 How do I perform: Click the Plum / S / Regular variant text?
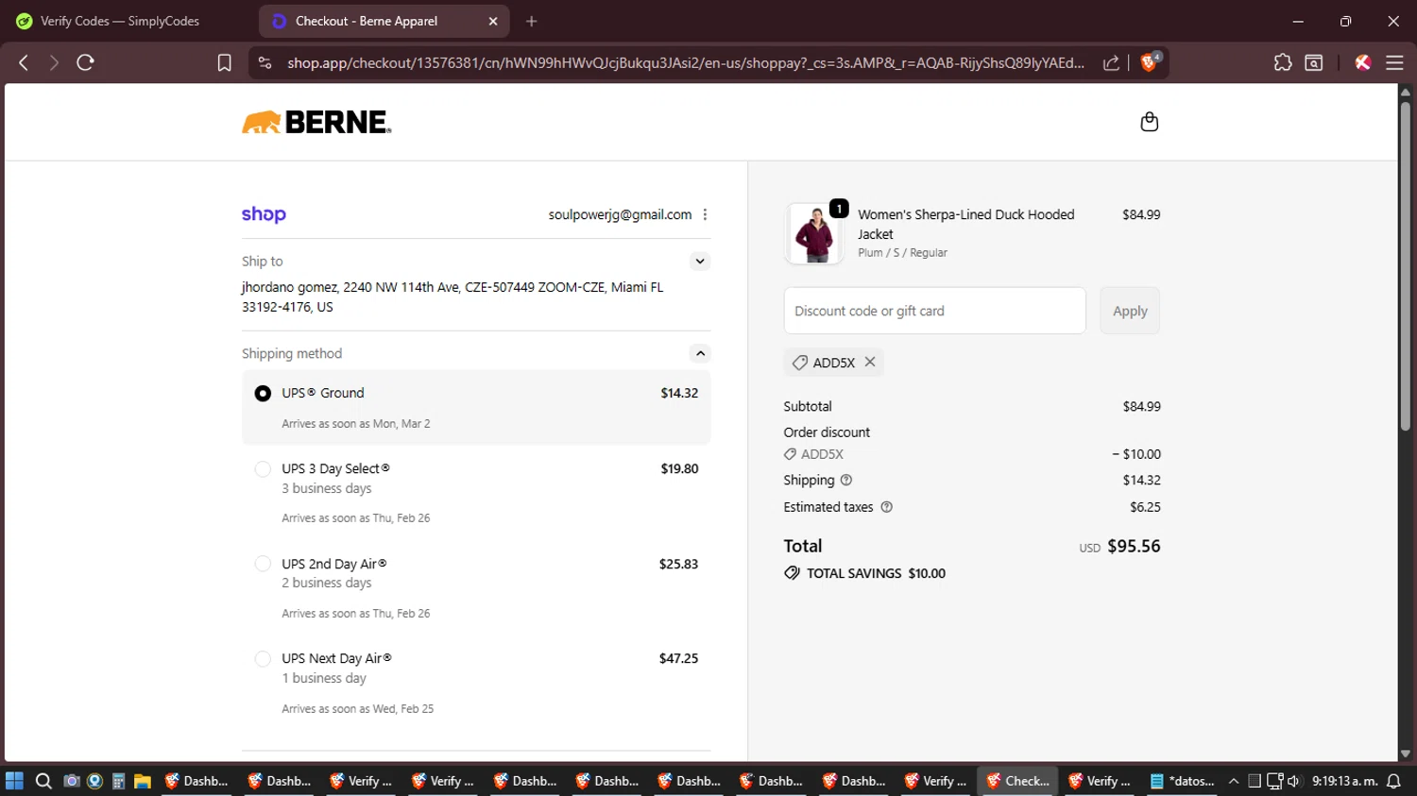(x=902, y=253)
